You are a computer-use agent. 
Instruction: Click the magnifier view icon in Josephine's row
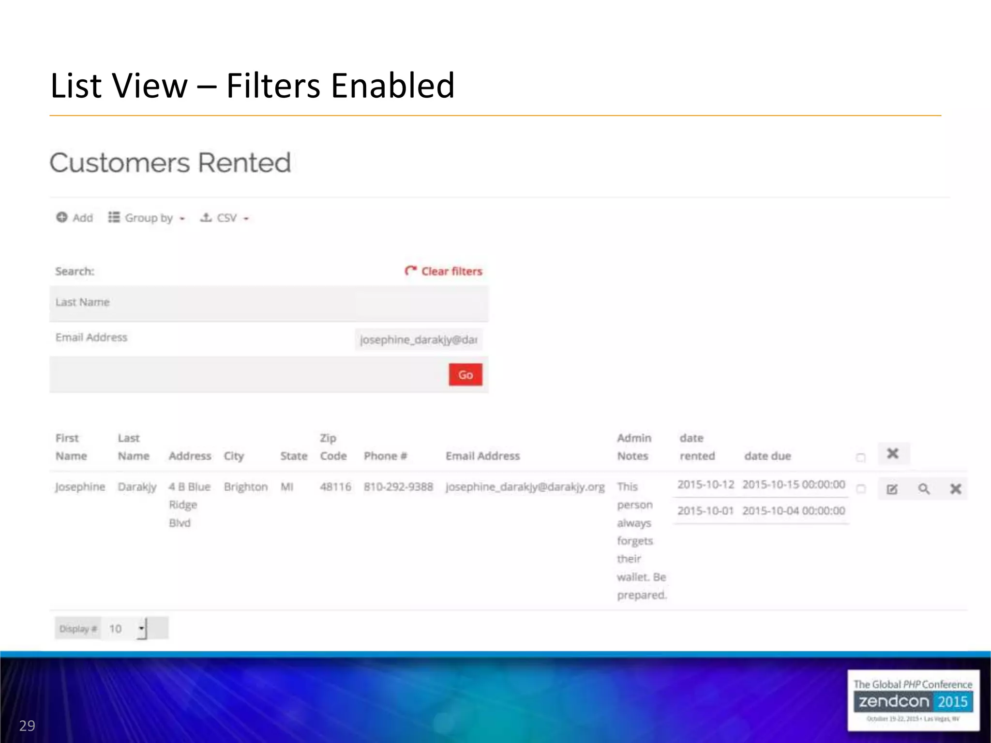point(924,489)
